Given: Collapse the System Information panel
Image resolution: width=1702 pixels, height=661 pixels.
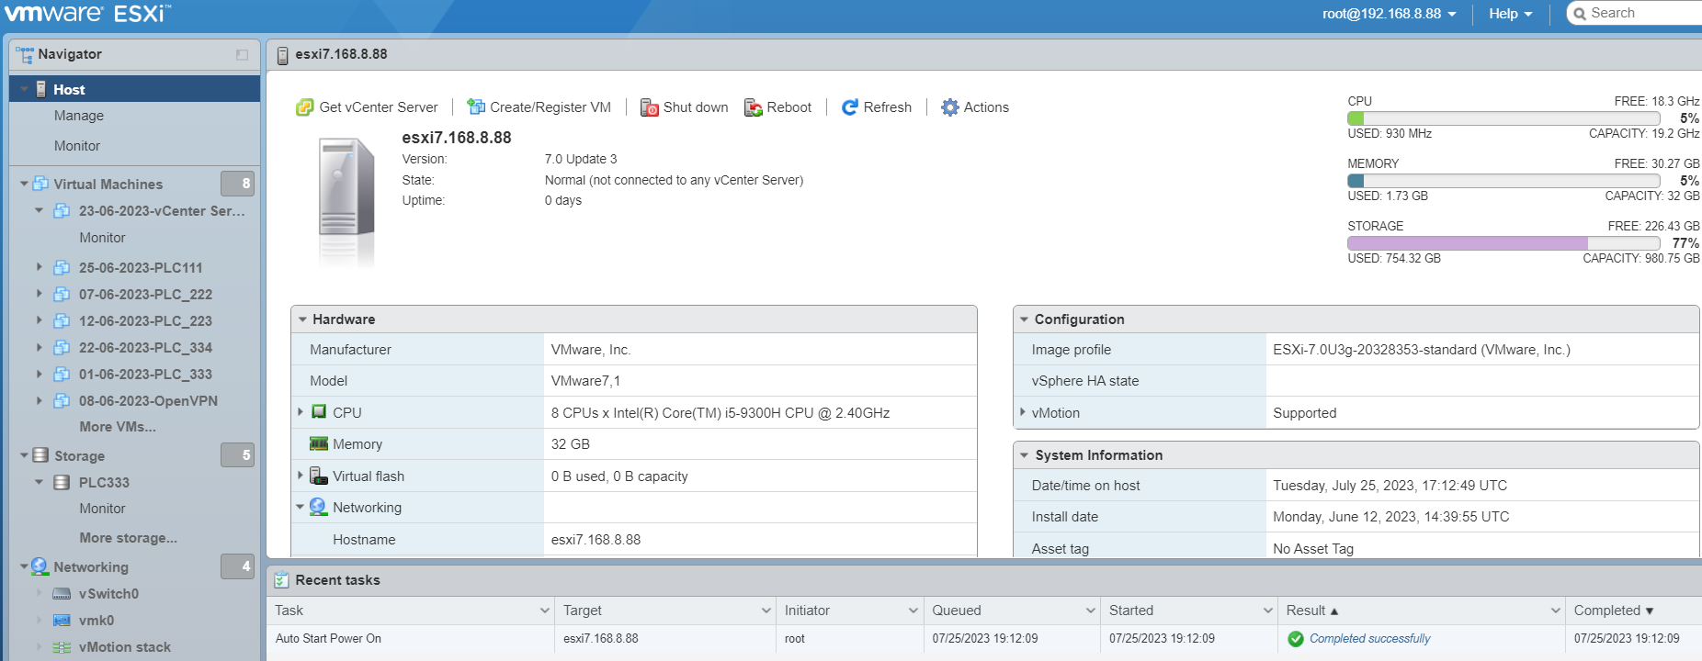Looking at the screenshot, I should (1024, 455).
